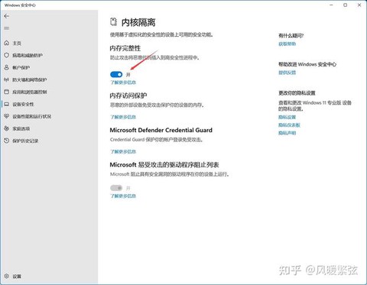Click the greyed 易受攻击的驱动程序阻止列表 toggle
This screenshot has height=285, width=367.
pos(116,188)
